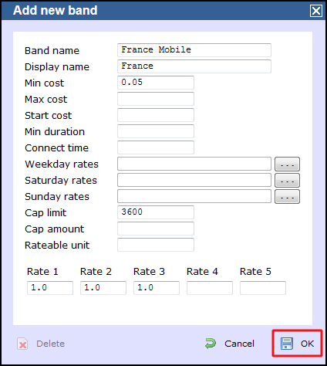
Task: Focus the Rateable unit field
Action: point(156,245)
